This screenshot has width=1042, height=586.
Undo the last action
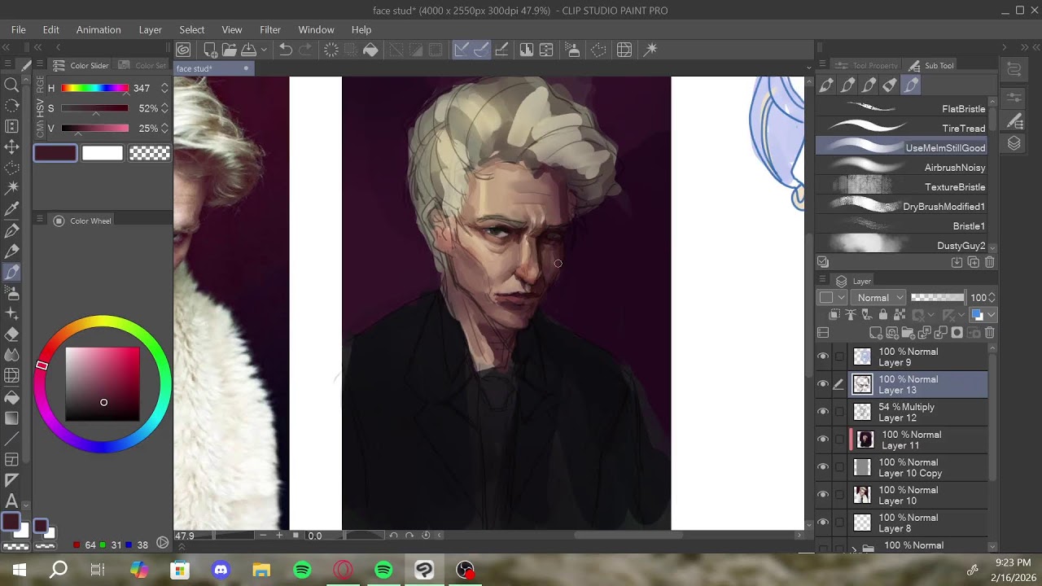tap(286, 50)
